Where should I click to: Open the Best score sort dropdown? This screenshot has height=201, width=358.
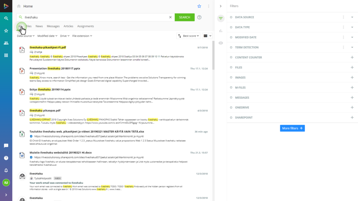click(188, 36)
